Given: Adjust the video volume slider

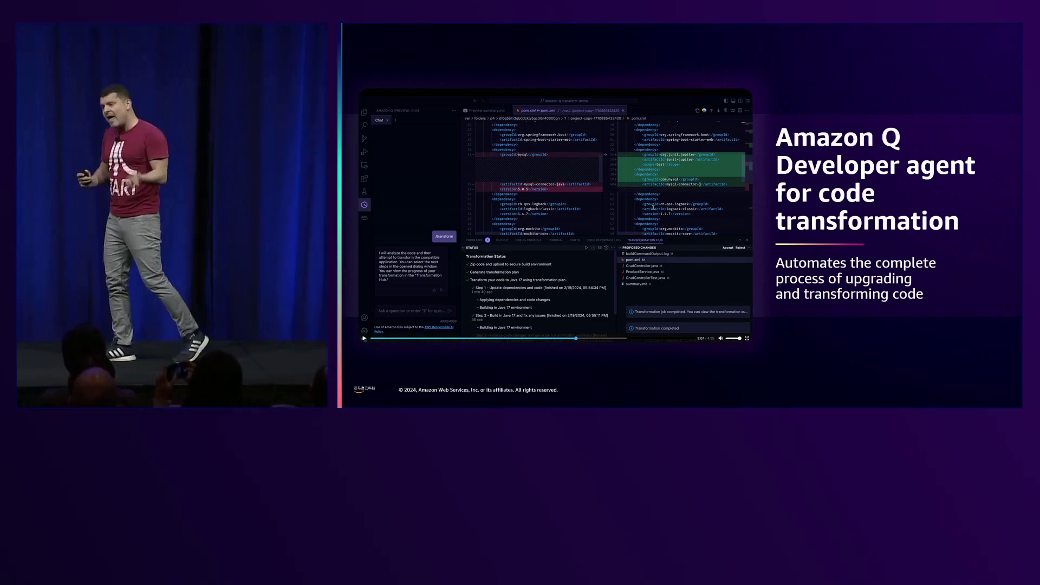Looking at the screenshot, I should pyautogui.click(x=733, y=338).
